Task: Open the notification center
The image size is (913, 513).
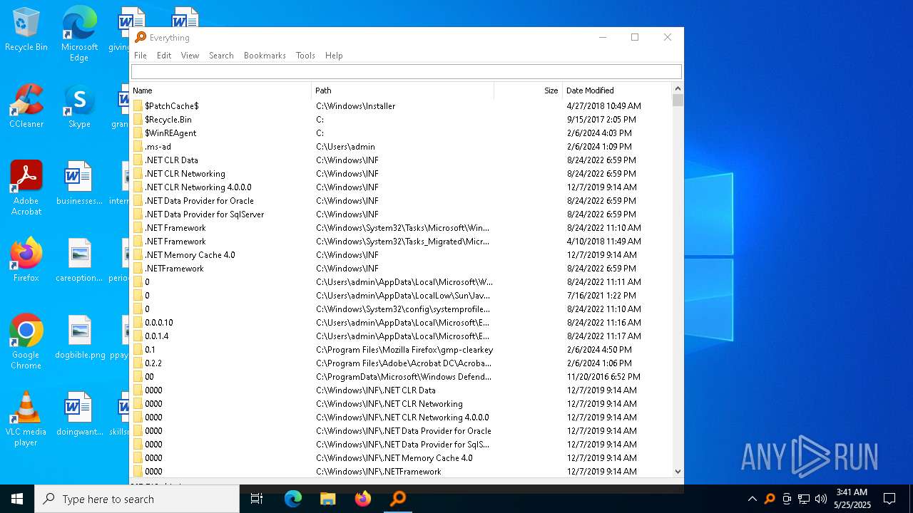Action: tap(889, 499)
